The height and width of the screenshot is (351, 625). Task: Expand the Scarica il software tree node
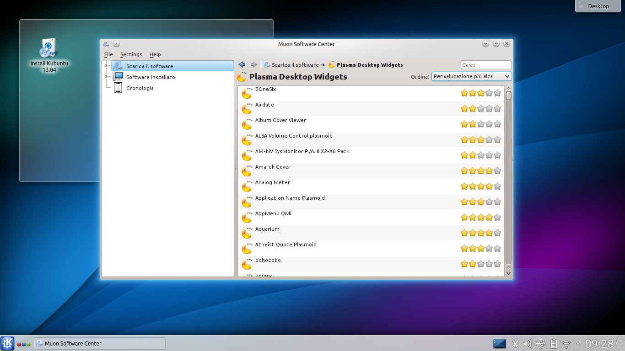(106, 65)
